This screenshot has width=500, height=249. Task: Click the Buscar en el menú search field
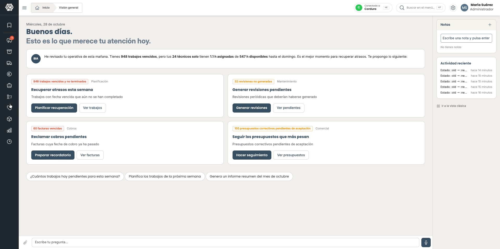(x=421, y=8)
